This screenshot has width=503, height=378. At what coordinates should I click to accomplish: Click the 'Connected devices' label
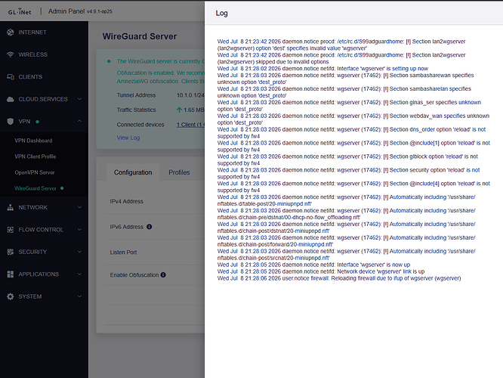point(140,125)
